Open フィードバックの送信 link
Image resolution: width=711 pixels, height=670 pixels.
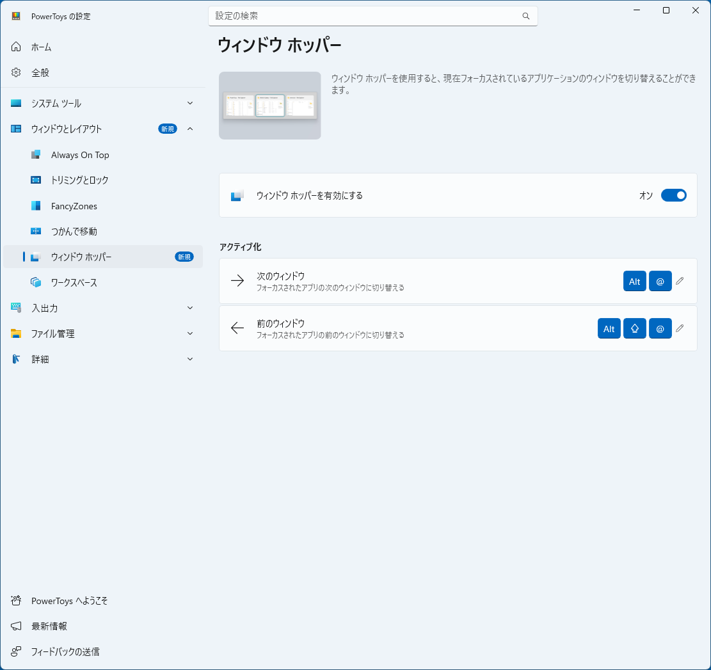coord(103,651)
